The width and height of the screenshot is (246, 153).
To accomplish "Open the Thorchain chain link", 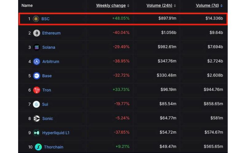I will [x=54, y=147].
